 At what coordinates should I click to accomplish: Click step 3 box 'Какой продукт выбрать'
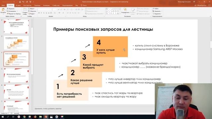97,61
